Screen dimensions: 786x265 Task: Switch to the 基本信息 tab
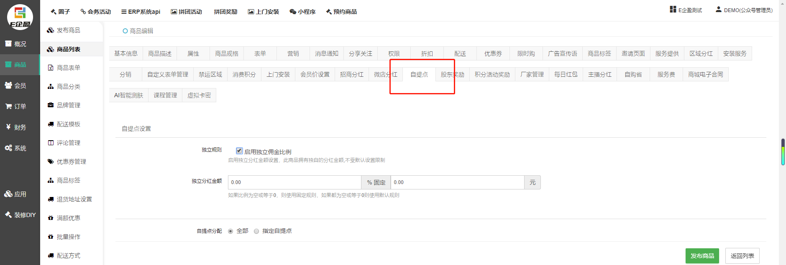[126, 53]
